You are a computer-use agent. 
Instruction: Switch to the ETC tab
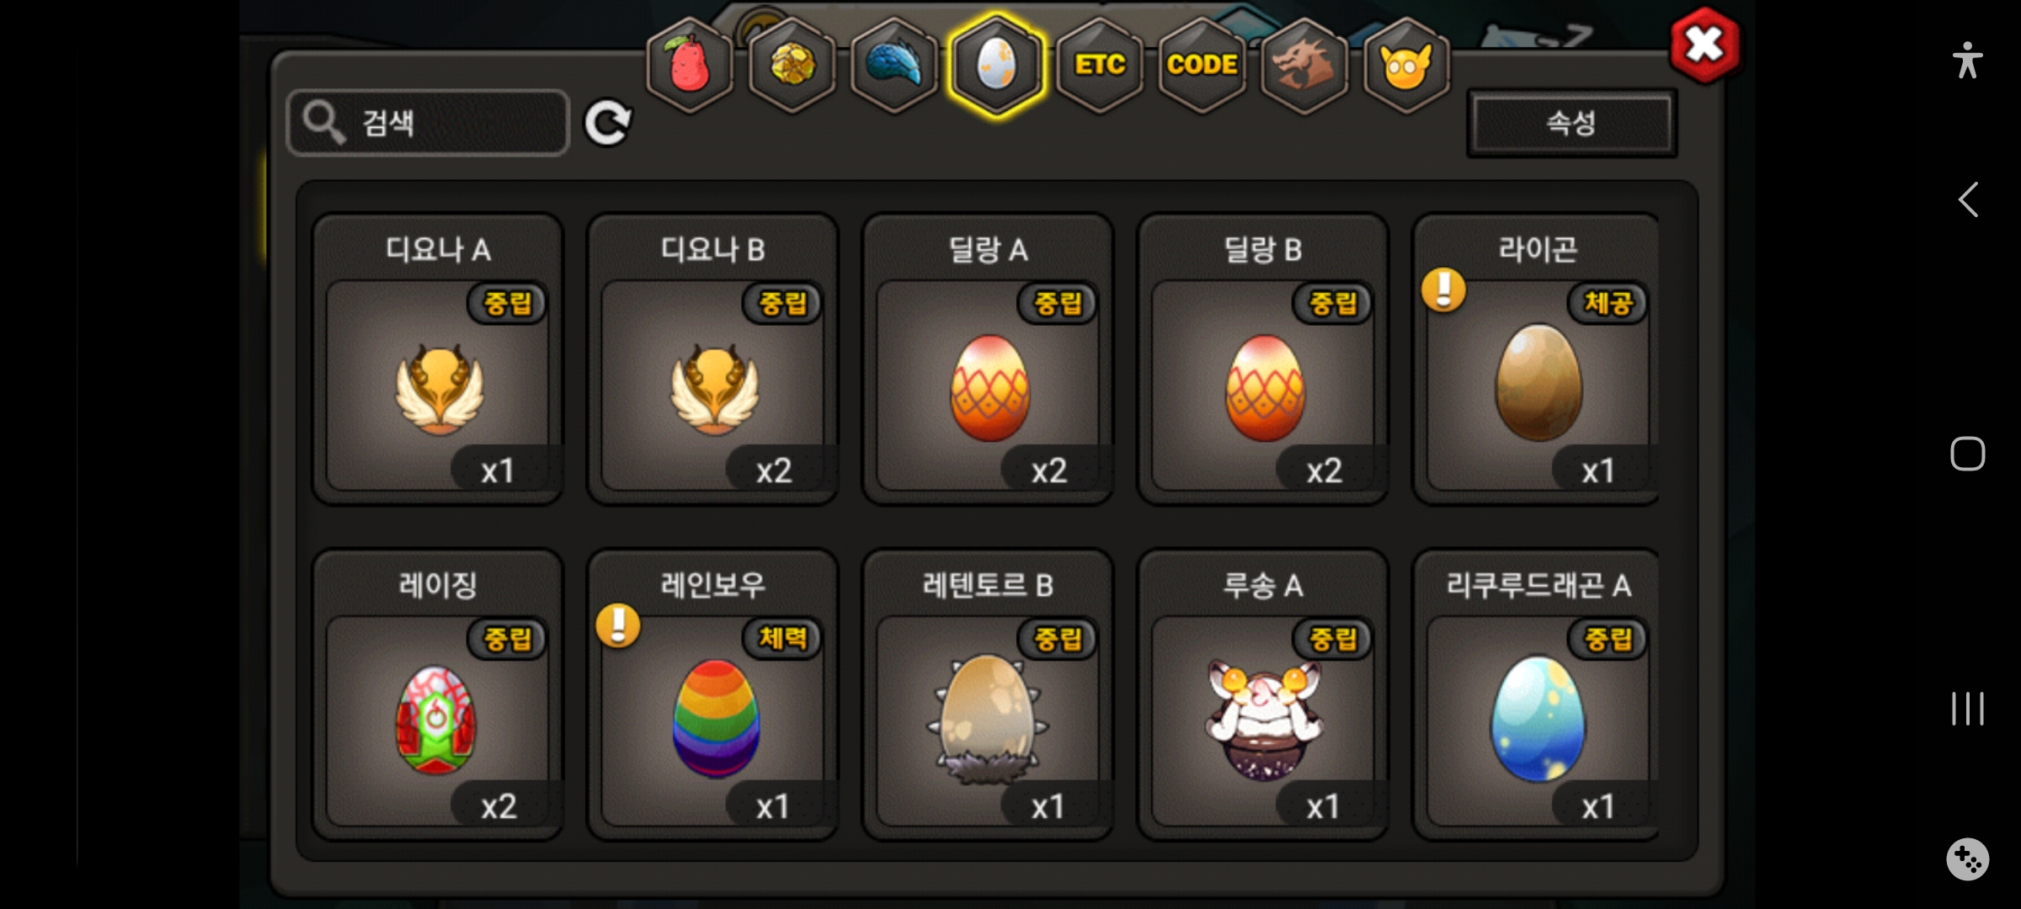1100,65
